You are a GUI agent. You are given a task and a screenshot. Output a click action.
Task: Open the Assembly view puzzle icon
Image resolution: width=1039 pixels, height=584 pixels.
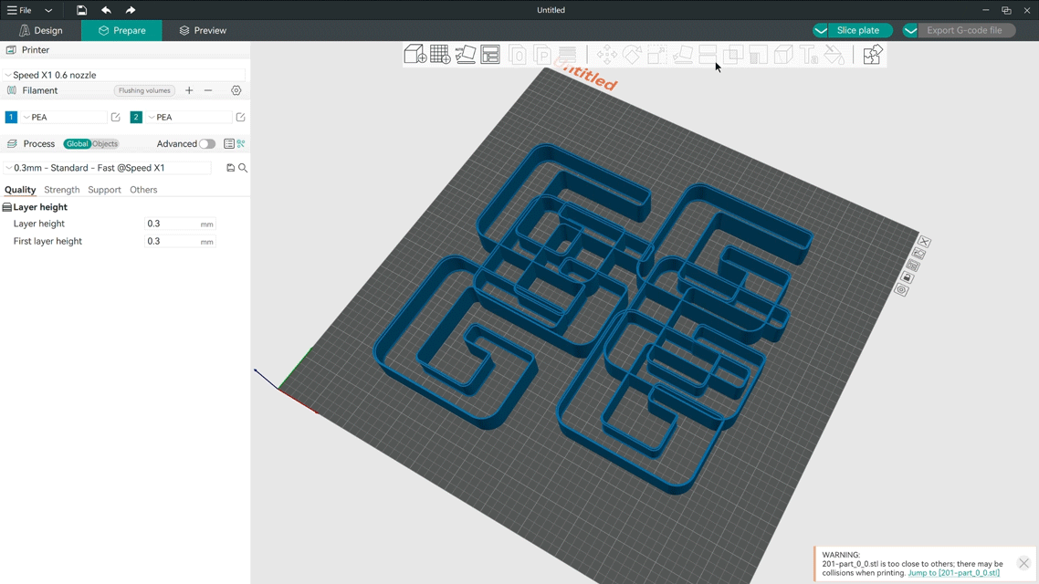tap(872, 55)
